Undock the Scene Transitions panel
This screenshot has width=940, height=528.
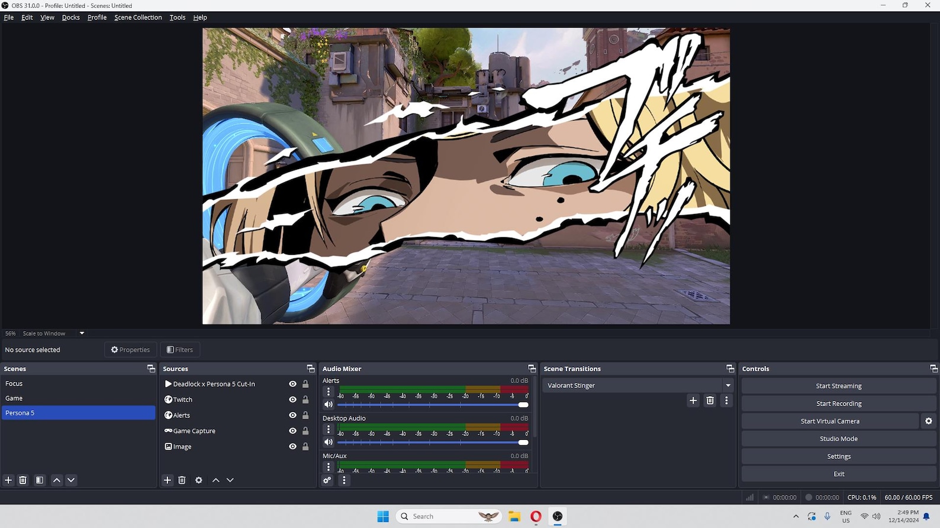click(730, 368)
